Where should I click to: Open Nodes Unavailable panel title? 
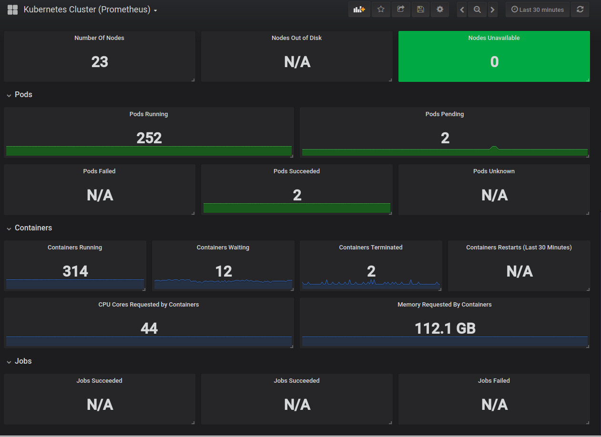[494, 38]
